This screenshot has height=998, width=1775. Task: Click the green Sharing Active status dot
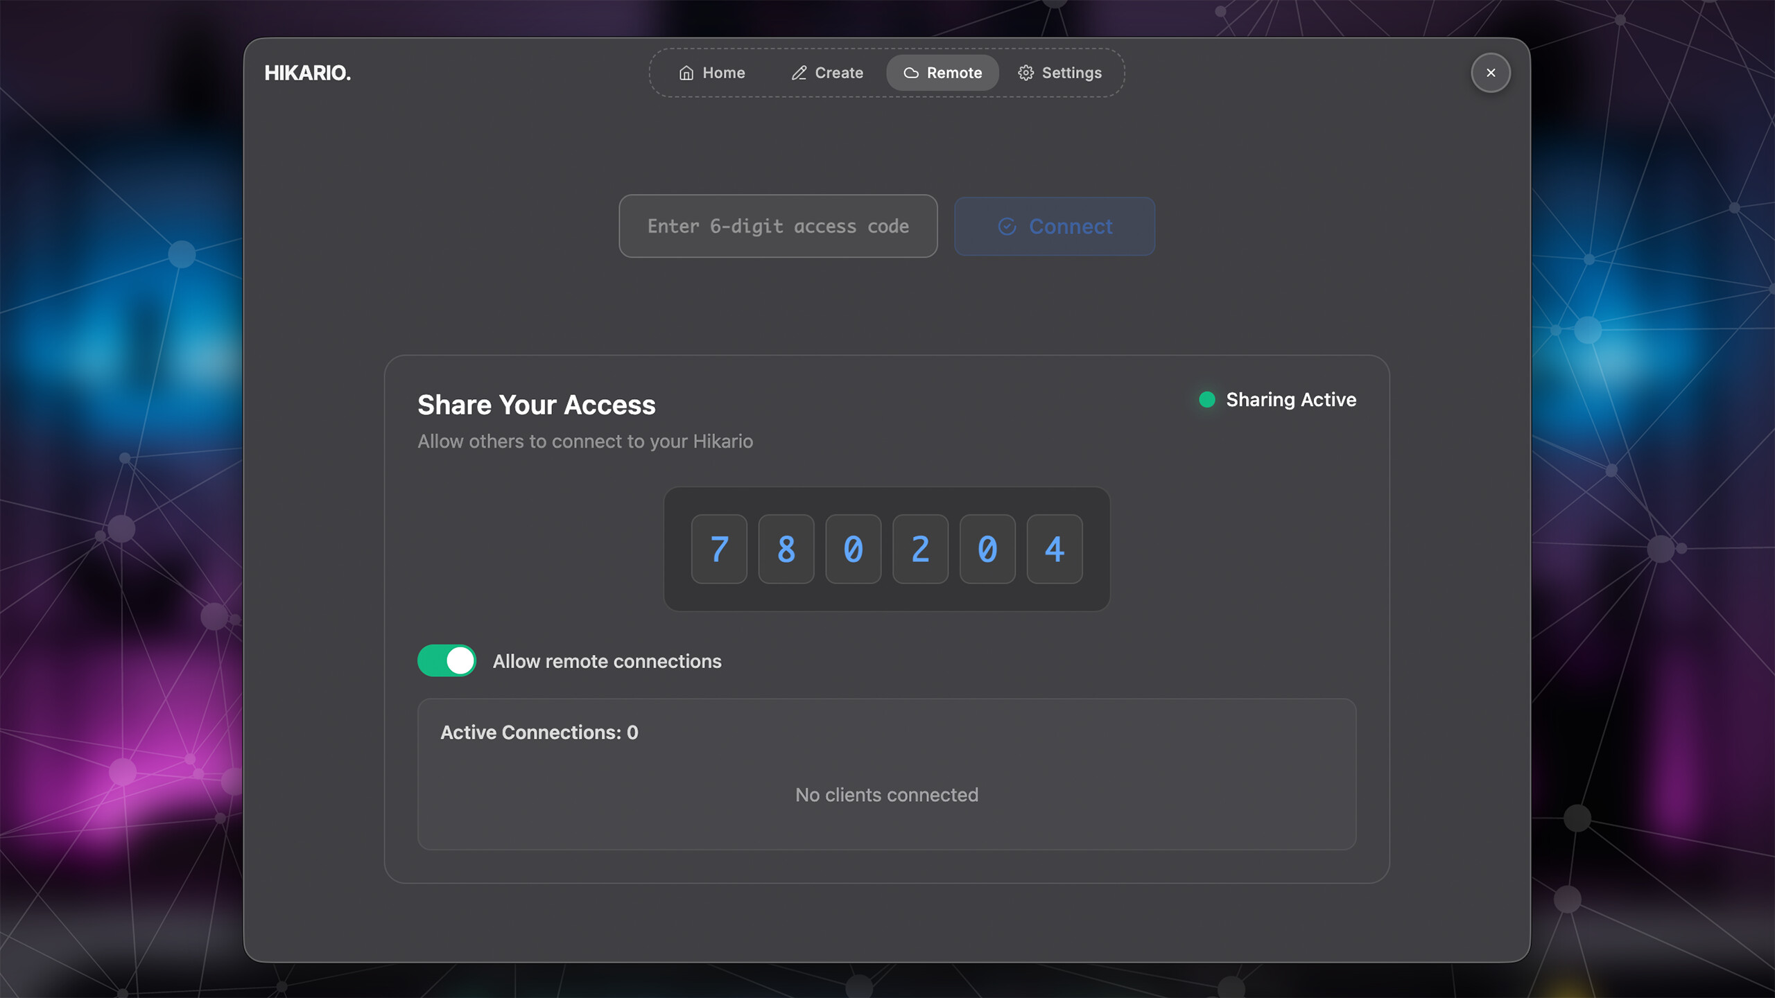pos(1207,399)
